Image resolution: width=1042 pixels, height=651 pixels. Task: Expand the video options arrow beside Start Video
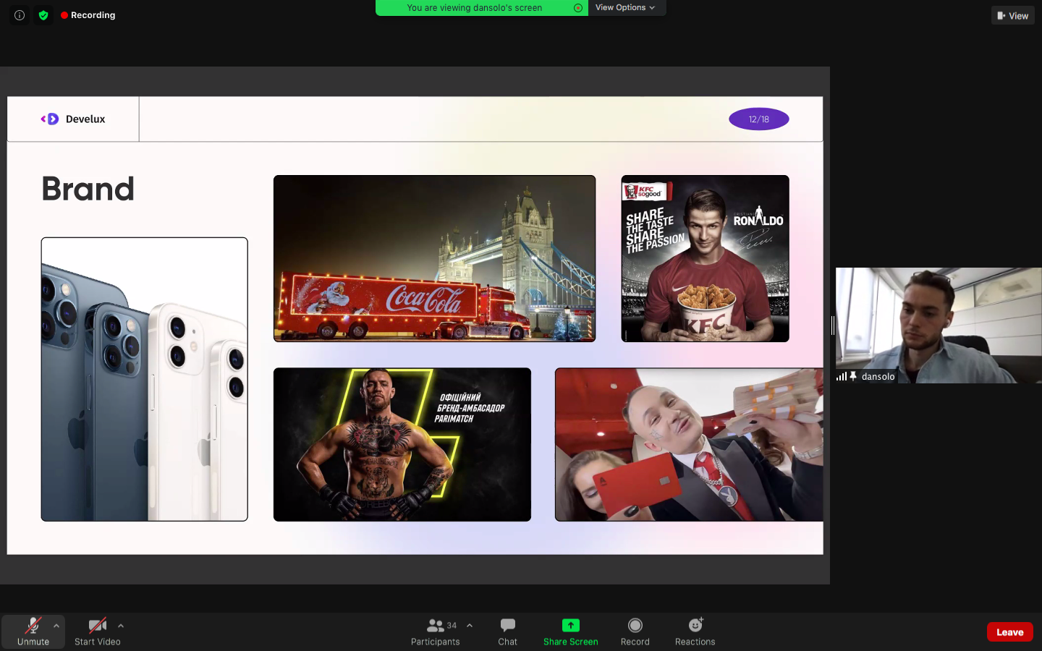click(121, 626)
